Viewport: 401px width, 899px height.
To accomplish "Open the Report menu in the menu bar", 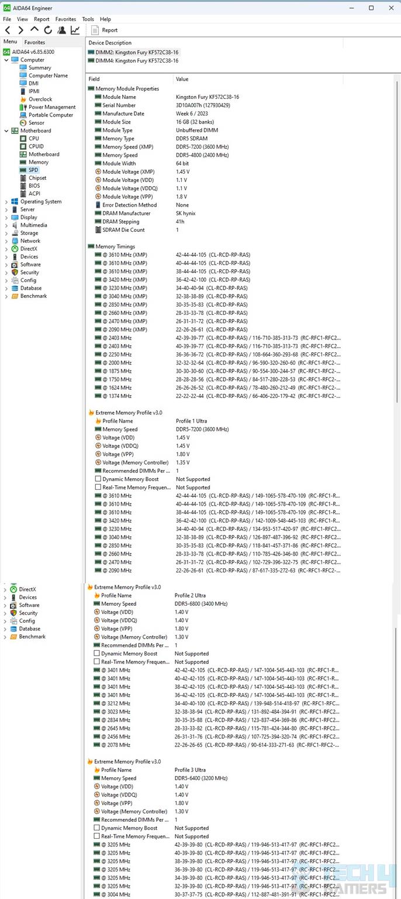I will coord(42,19).
